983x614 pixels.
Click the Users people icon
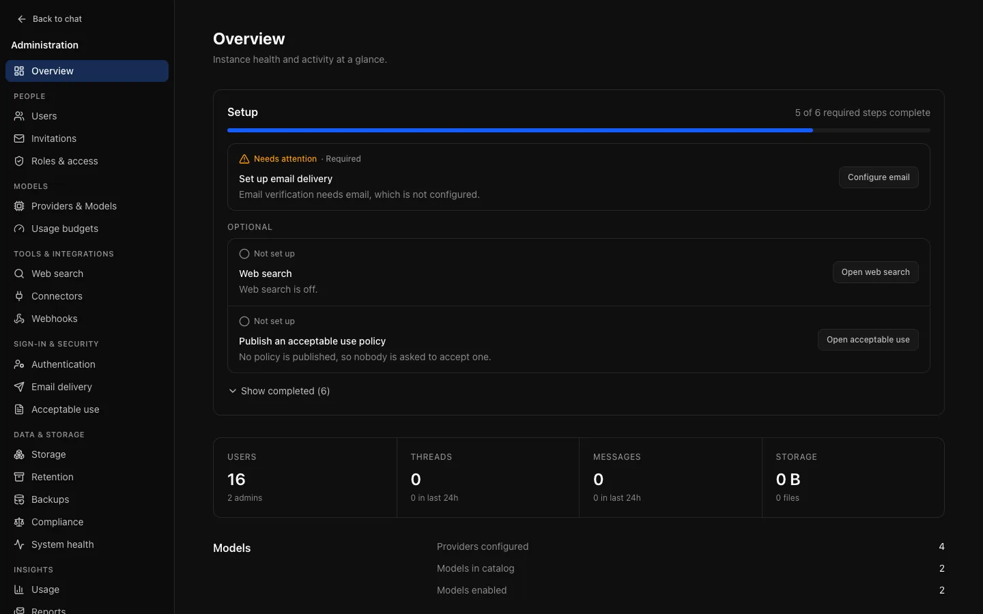(19, 116)
